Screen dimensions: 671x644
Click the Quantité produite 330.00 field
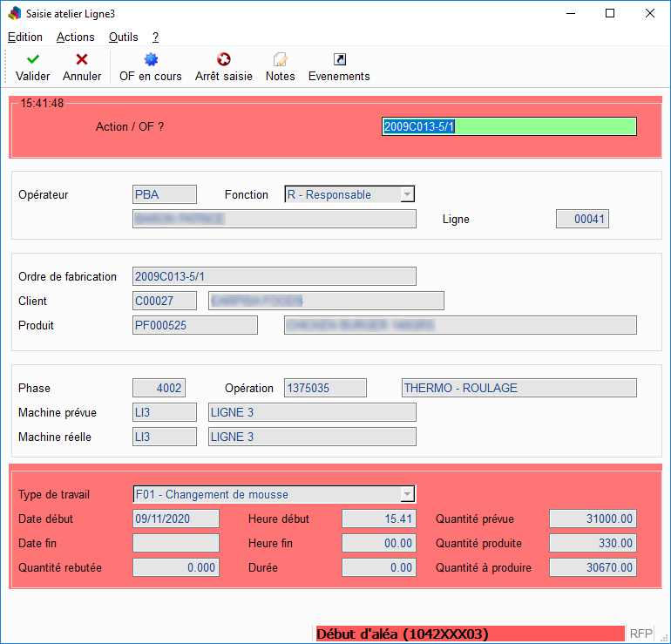593,543
